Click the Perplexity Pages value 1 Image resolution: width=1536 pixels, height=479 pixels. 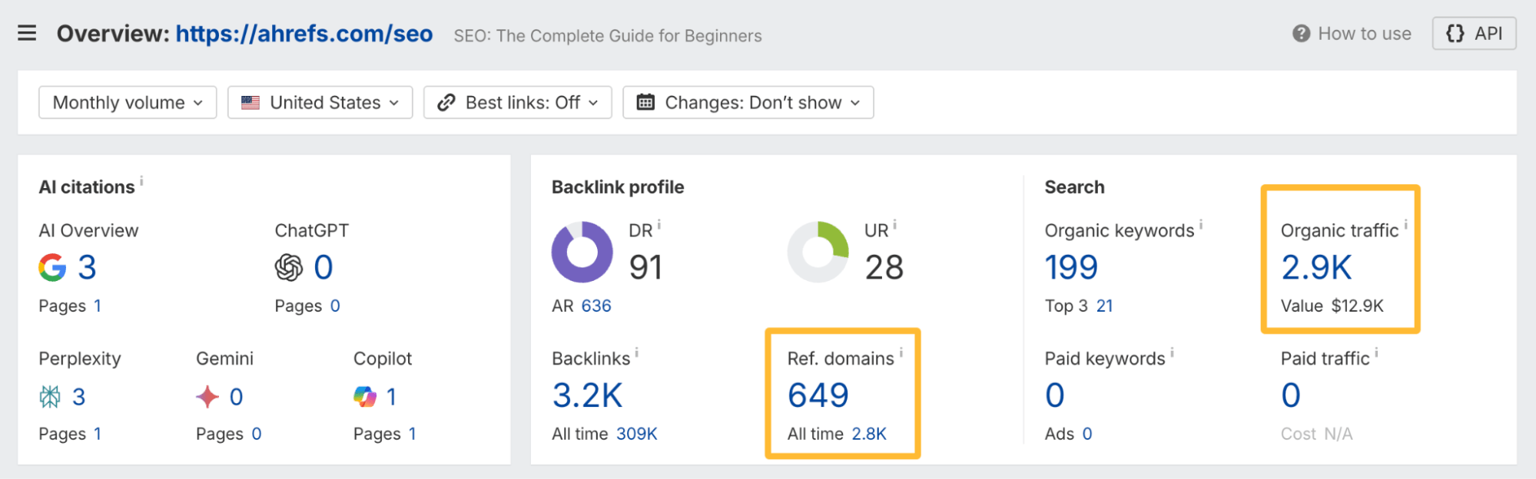[x=98, y=434]
